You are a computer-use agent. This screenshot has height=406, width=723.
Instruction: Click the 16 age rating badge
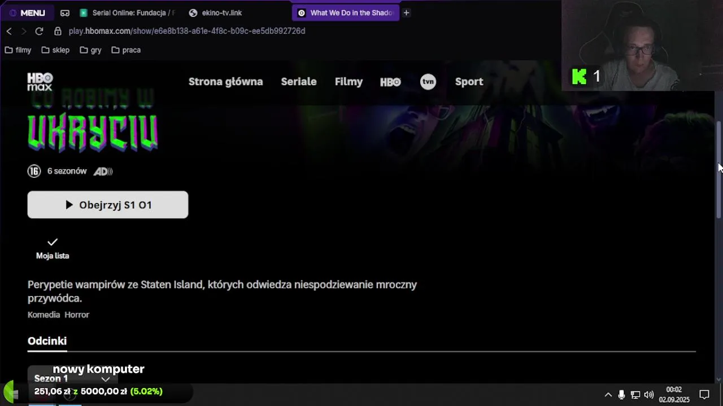click(x=34, y=171)
